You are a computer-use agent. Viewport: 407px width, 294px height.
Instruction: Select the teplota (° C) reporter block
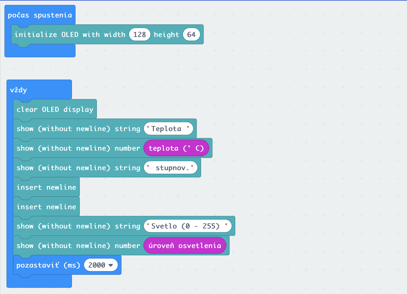pos(176,148)
